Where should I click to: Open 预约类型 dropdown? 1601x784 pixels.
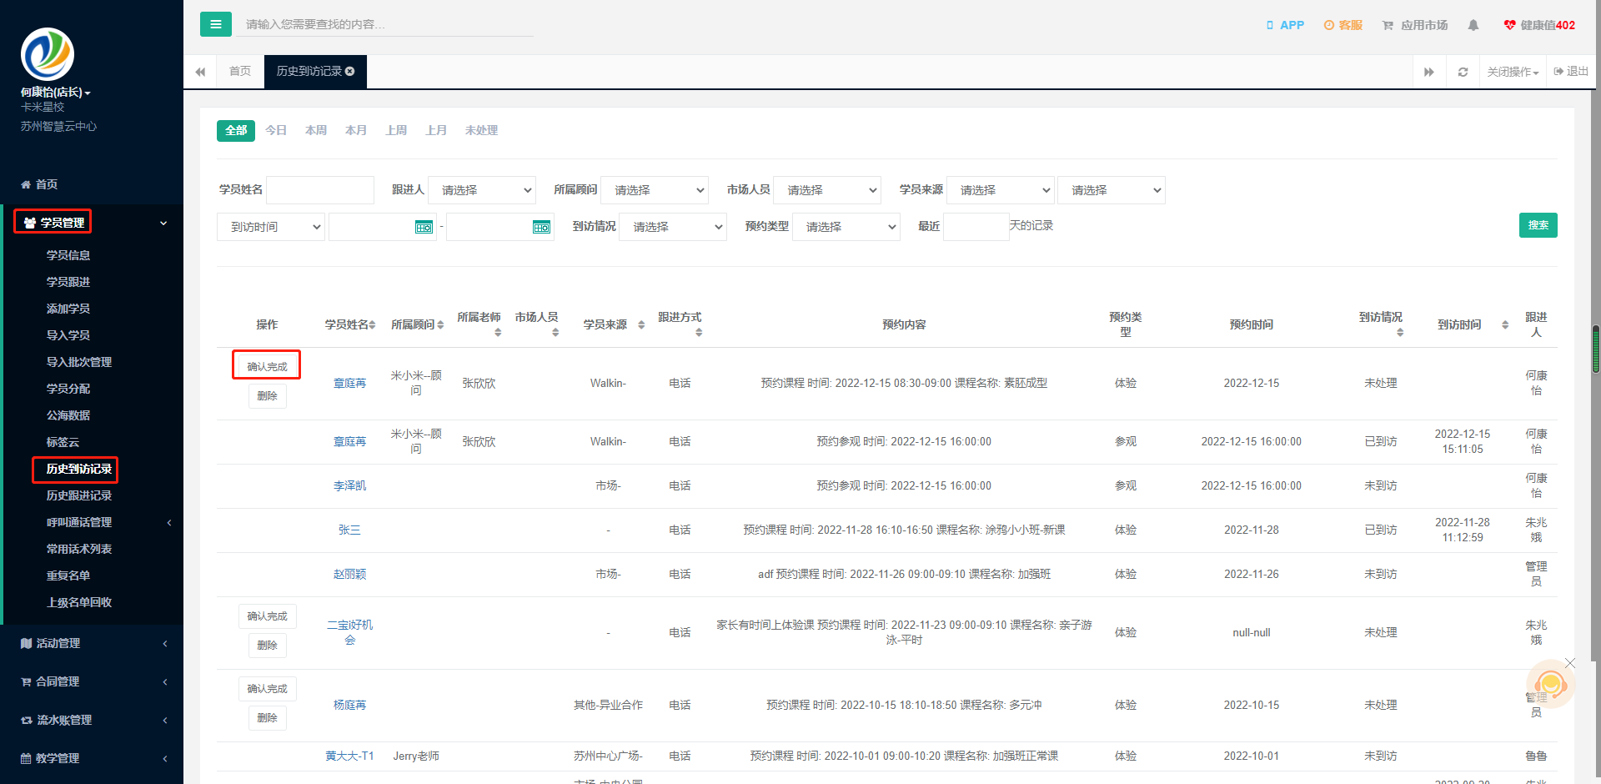point(846,227)
